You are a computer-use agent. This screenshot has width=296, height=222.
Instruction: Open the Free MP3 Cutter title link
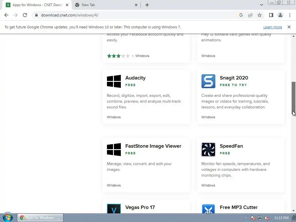[x=238, y=207]
